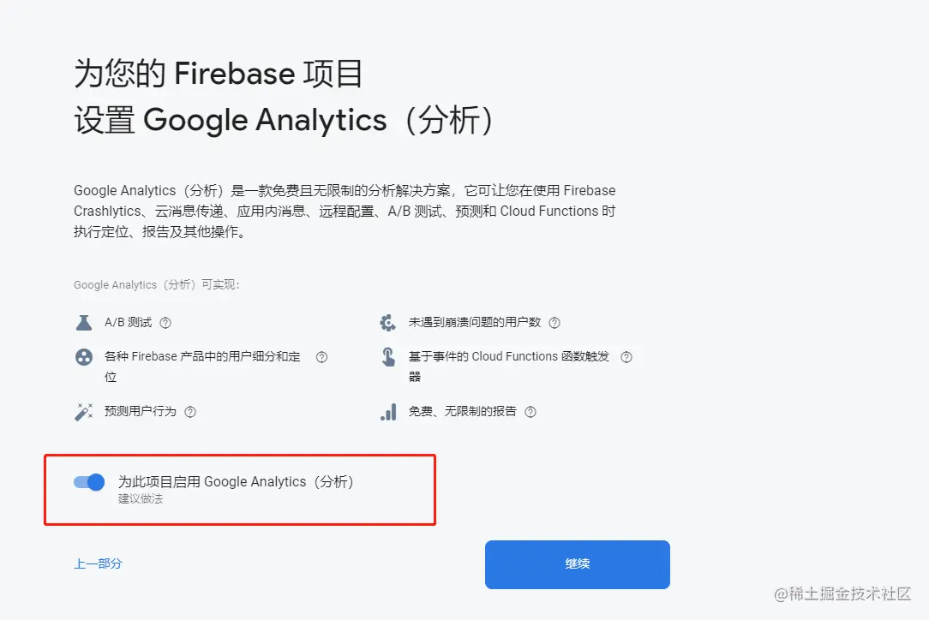The width and height of the screenshot is (929, 620).
Task: Open help tooltip beside 免费、无限制的报告
Action: click(x=531, y=412)
